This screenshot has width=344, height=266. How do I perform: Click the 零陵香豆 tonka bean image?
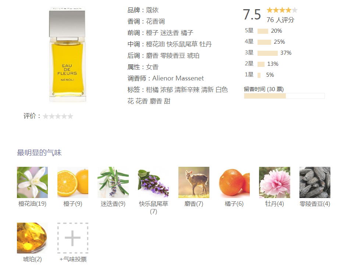315,182
